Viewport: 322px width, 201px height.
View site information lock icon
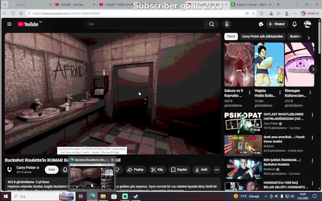pos(29,13)
